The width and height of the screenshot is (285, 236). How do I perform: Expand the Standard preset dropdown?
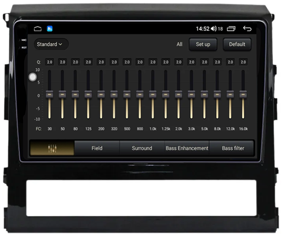(x=51, y=44)
